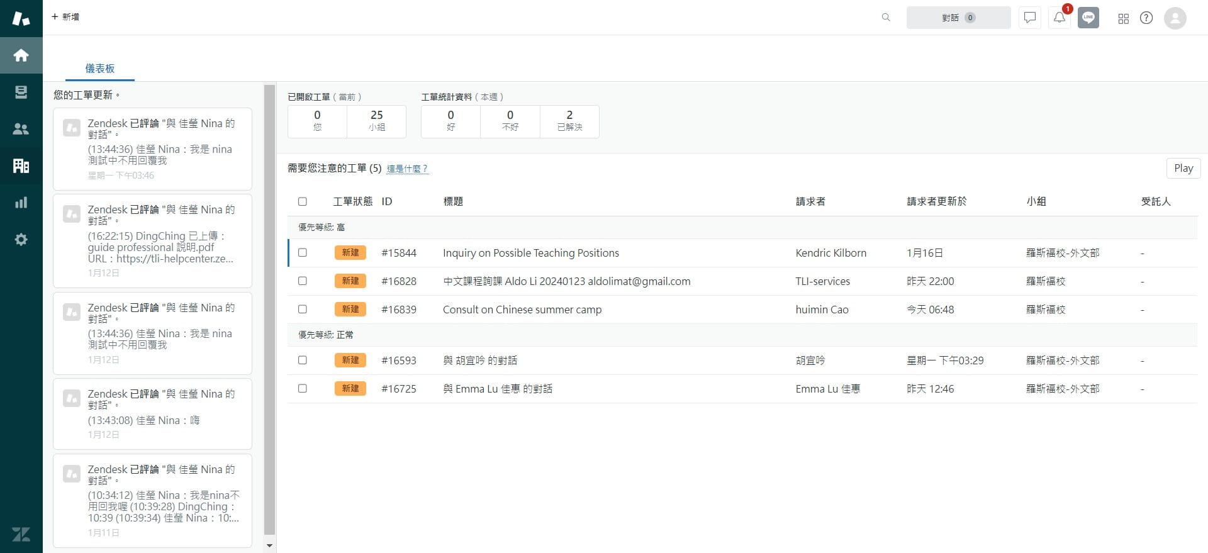Select the 儀表板 dashboard tab
This screenshot has height=553, width=1208.
pyautogui.click(x=100, y=69)
